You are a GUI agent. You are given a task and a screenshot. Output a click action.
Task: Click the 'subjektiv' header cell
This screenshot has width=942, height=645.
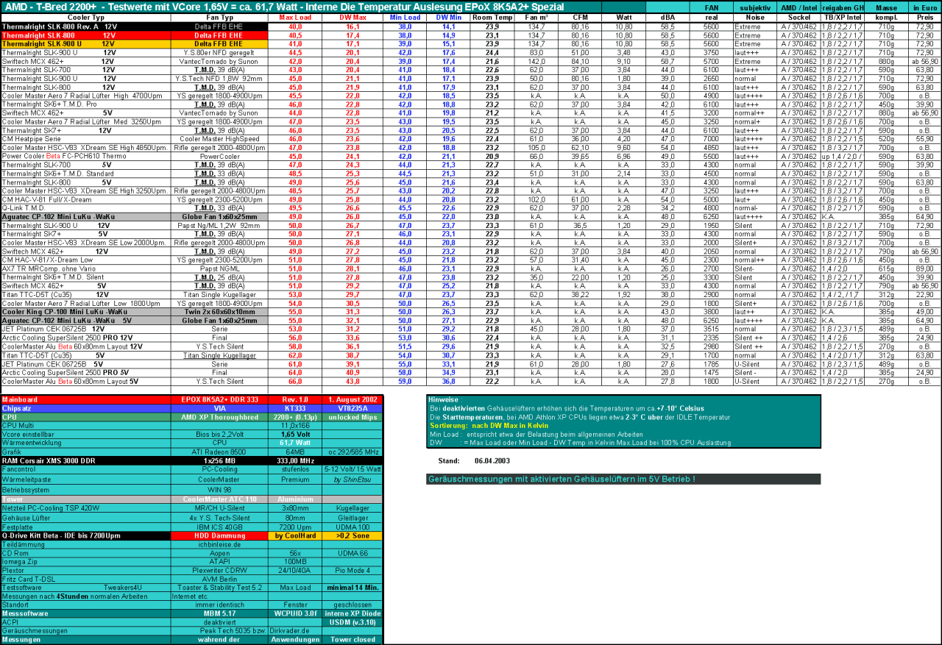click(x=755, y=7)
